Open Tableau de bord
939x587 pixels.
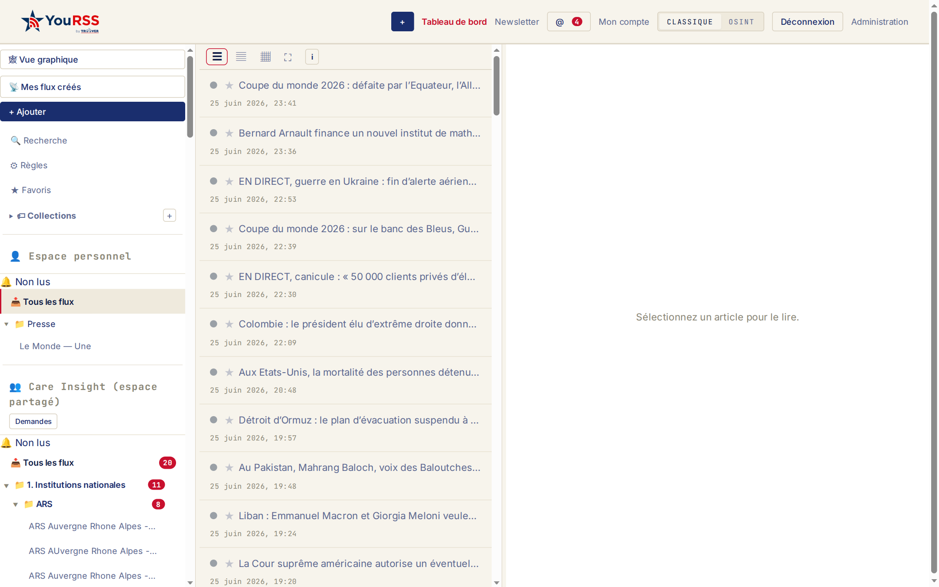(454, 22)
